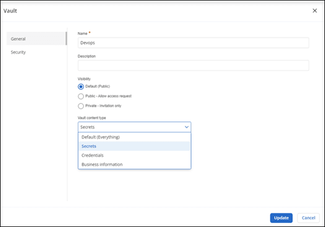
Task: Choose Credentials as vault content type
Action: 93,155
